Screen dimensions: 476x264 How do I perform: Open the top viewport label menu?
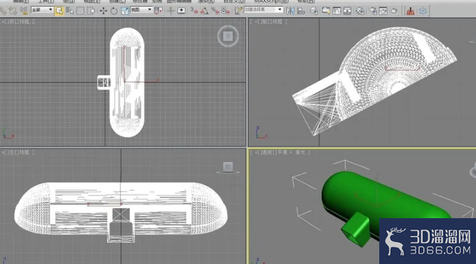tap(18, 21)
